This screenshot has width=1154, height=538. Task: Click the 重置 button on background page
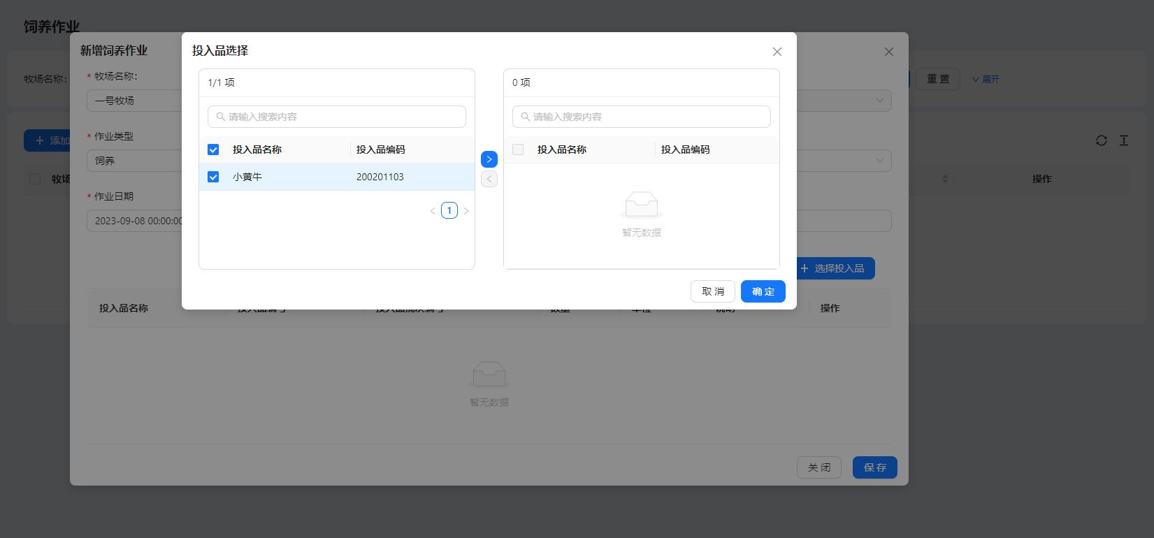(x=938, y=79)
